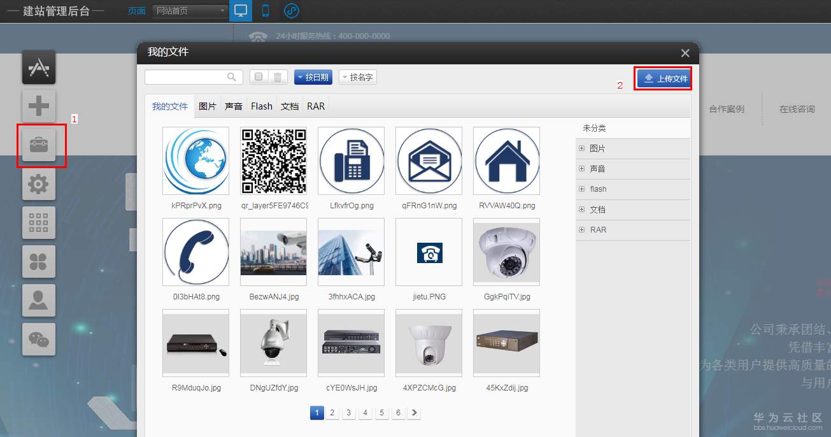This screenshot has width=831, height=437.
Task: Select the BezwANJ4.jpg city camera thumbnail
Action: pos(273,252)
